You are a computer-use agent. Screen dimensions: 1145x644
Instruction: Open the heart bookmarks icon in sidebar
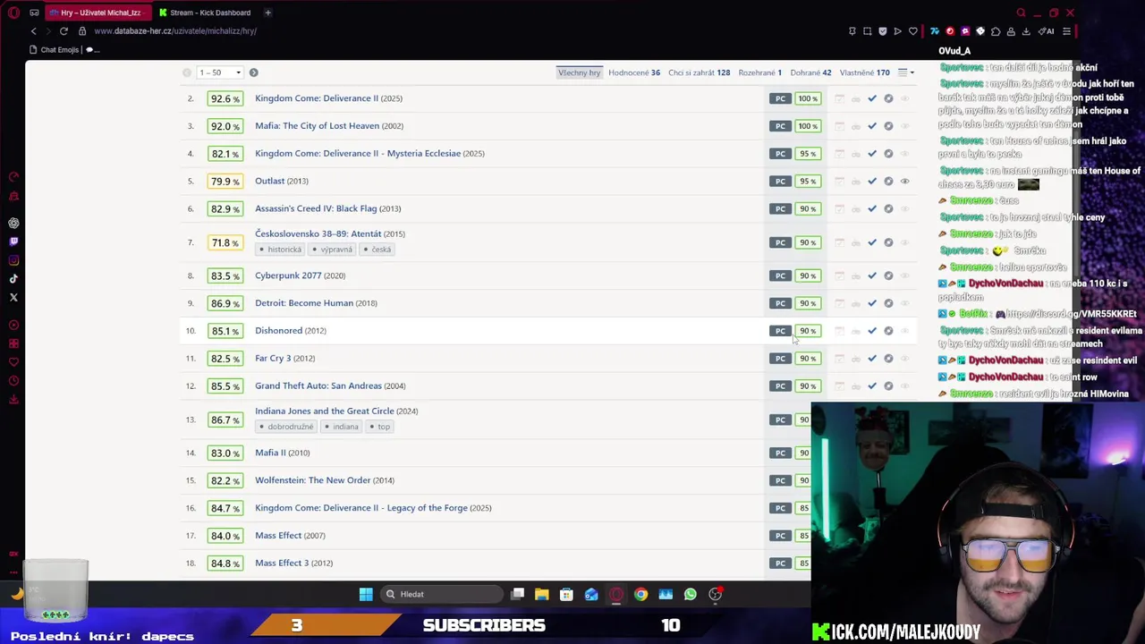tap(13, 362)
